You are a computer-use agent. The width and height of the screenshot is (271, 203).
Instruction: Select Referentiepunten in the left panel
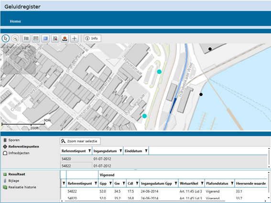click(24, 147)
